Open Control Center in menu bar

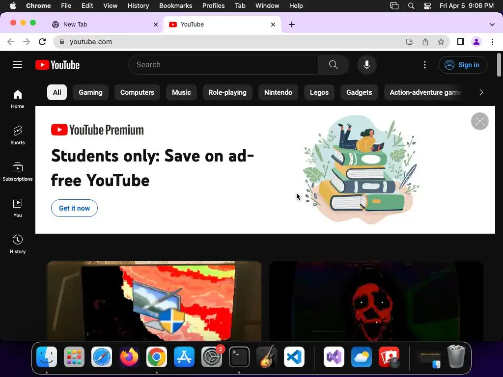(427, 6)
